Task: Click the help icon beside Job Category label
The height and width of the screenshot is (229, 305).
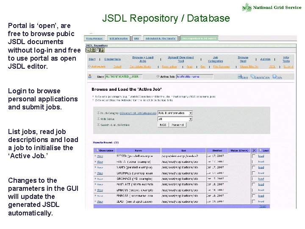Action: tap(98, 113)
